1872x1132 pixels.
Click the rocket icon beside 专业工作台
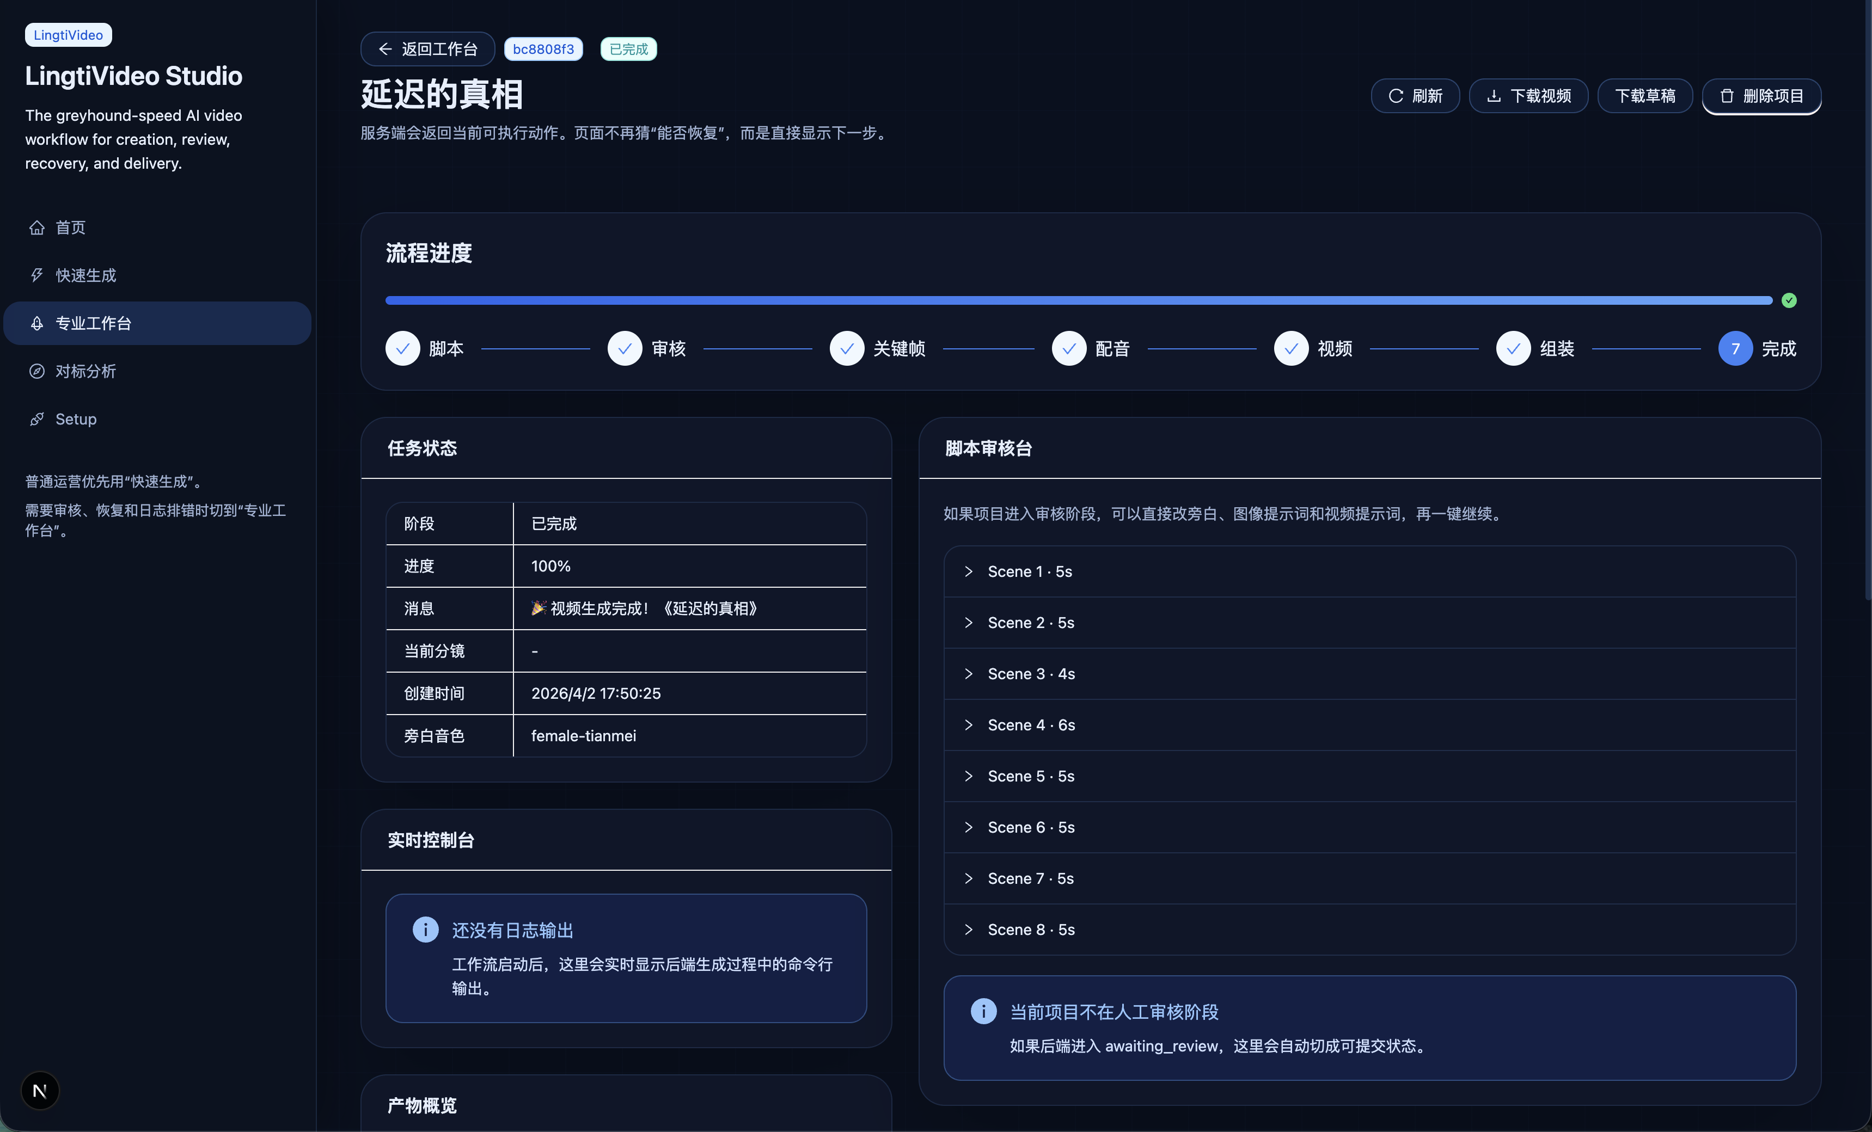36,323
